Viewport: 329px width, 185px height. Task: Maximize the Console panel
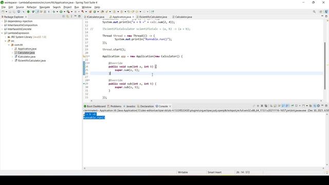(326, 106)
